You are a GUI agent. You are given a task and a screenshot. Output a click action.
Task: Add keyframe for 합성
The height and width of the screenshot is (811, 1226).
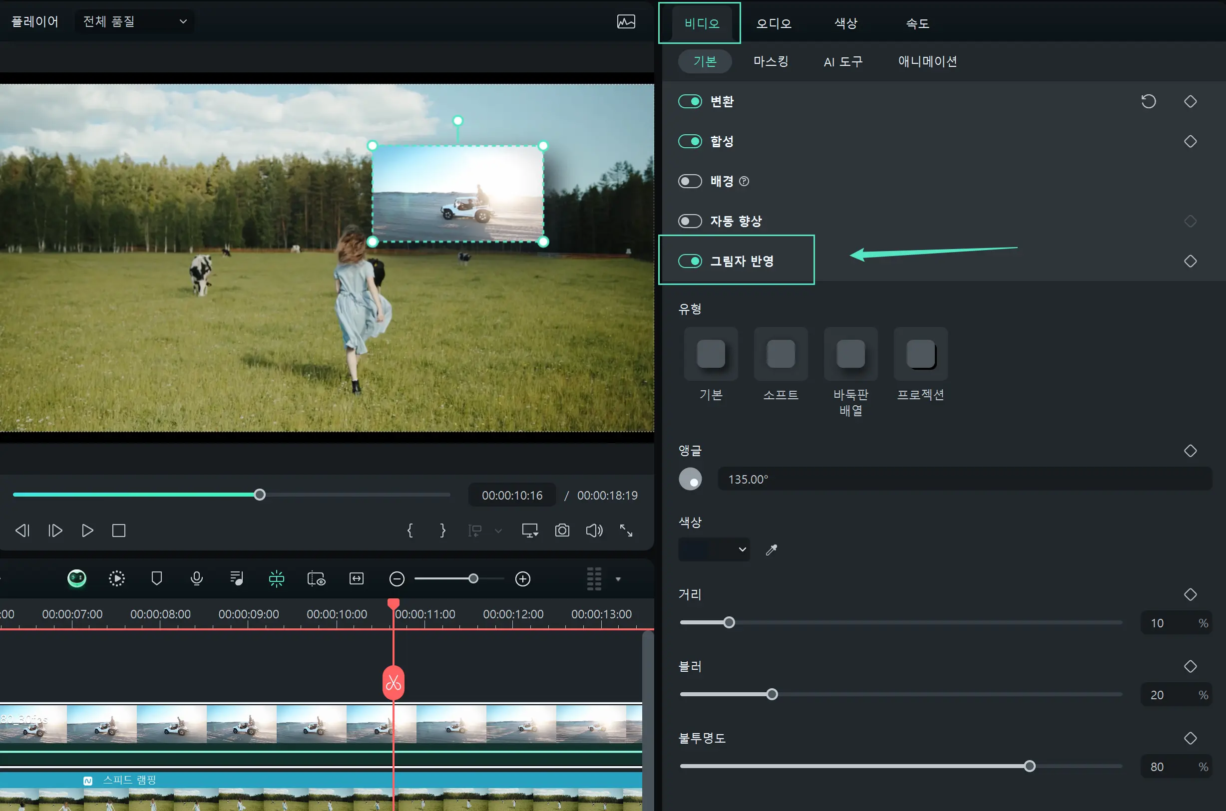pyautogui.click(x=1190, y=141)
